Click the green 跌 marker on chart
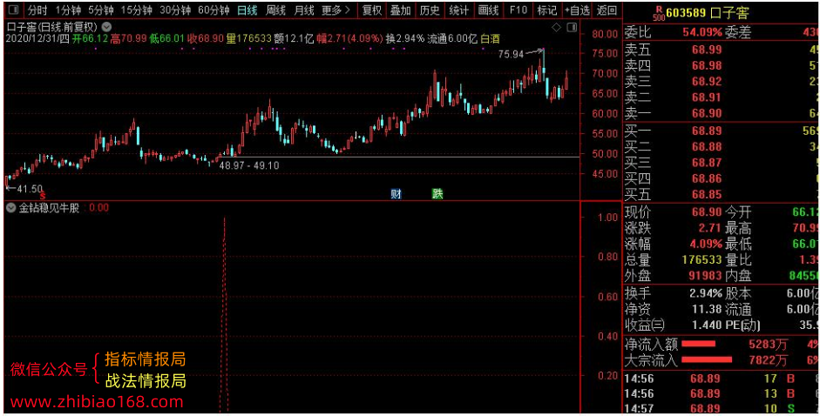This screenshot has height=416, width=820. 437,194
